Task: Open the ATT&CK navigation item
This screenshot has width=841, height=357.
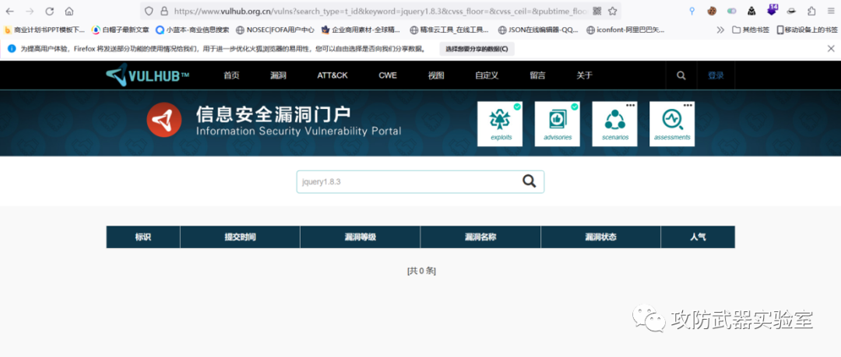Action: pyautogui.click(x=333, y=75)
